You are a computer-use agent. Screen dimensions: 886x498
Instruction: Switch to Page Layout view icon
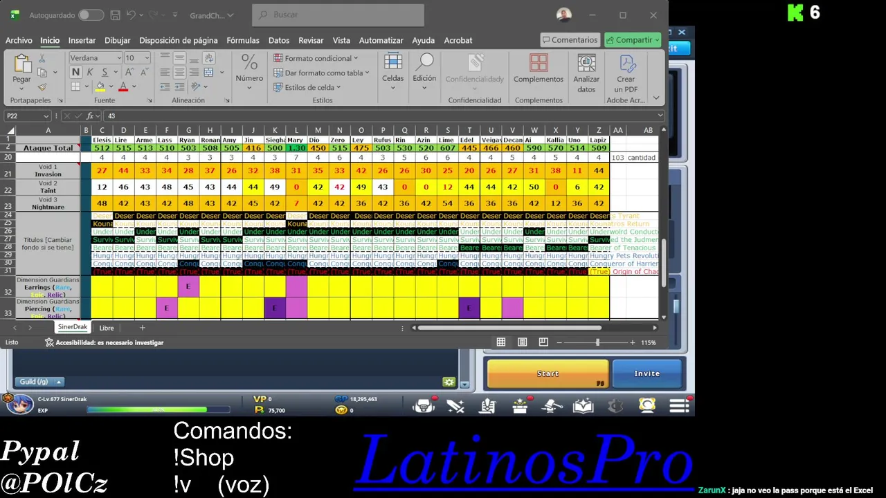point(522,342)
